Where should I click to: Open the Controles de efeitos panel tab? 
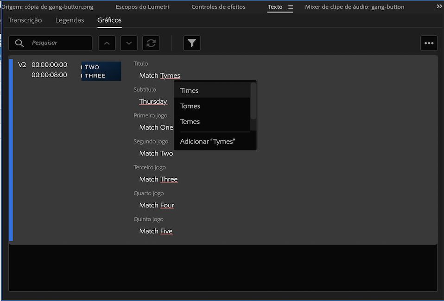218,7
